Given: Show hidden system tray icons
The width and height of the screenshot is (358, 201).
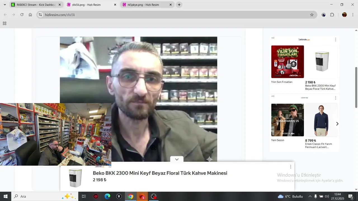Looking at the screenshot, I should tap(310, 196).
